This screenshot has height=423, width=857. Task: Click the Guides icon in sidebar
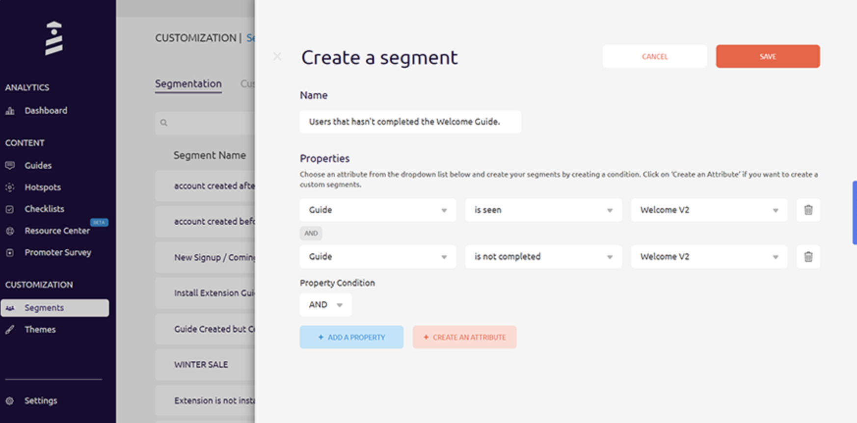(x=10, y=165)
